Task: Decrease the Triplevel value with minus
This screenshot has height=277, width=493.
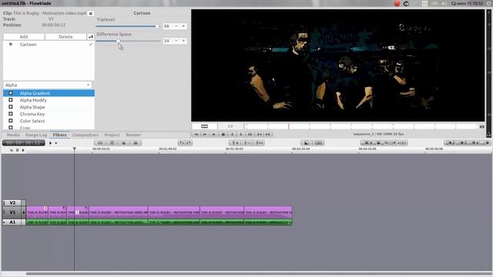Action: 176,26
